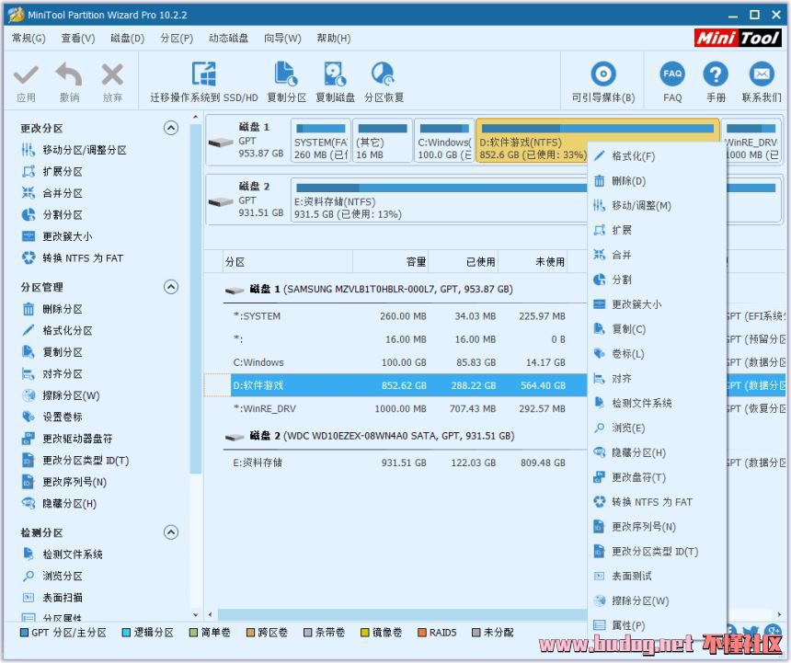Screen dimensions: 791x663
Task: Select 移动分区/调整分区 in the sidebar
Action: click(x=75, y=150)
